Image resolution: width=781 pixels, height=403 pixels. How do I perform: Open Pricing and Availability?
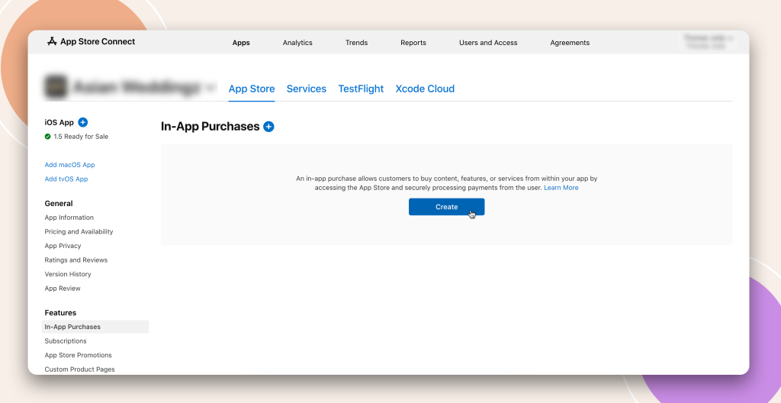tap(79, 232)
